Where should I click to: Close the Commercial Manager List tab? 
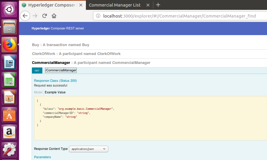click(x=148, y=5)
